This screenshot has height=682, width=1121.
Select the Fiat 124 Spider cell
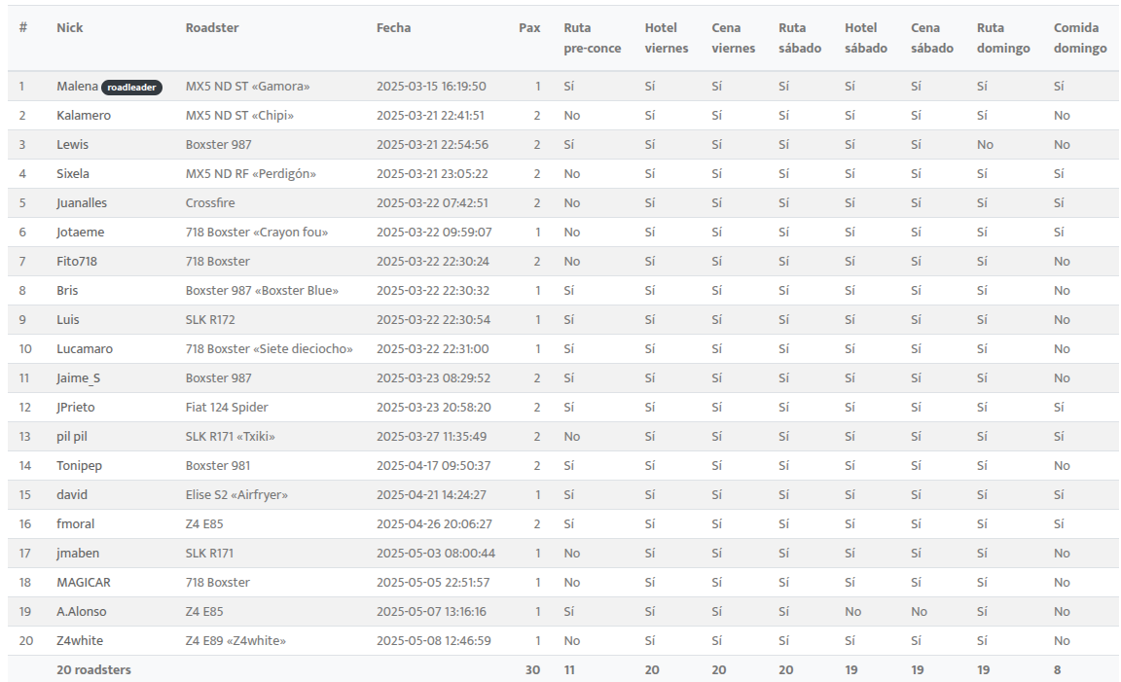227,408
